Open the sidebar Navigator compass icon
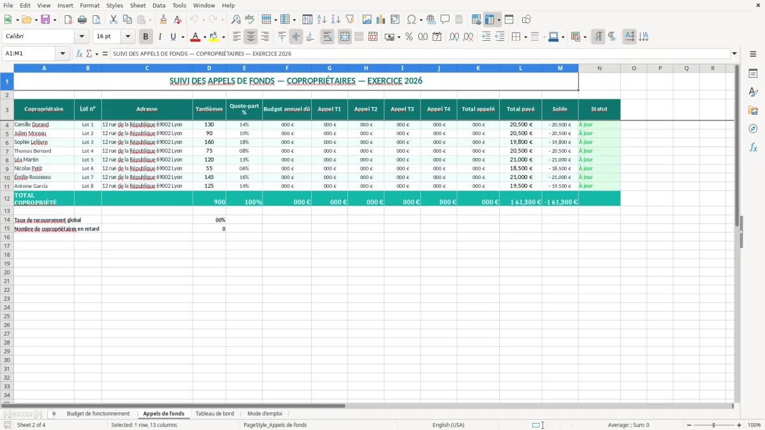The width and height of the screenshot is (765, 430). click(x=753, y=129)
